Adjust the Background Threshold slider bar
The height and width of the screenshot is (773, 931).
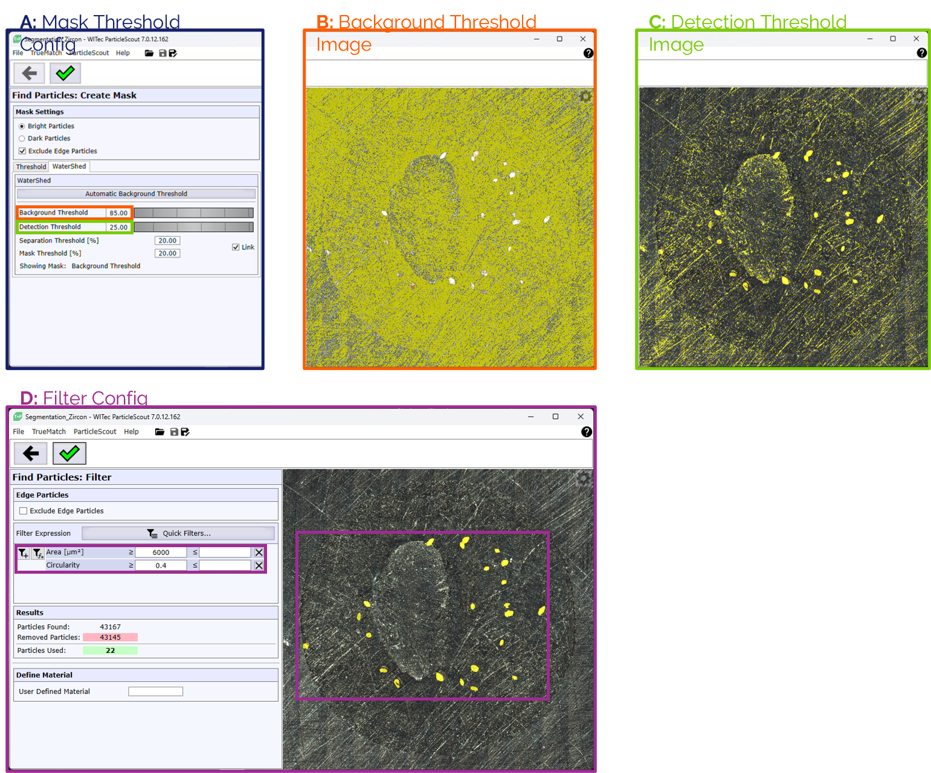193,213
